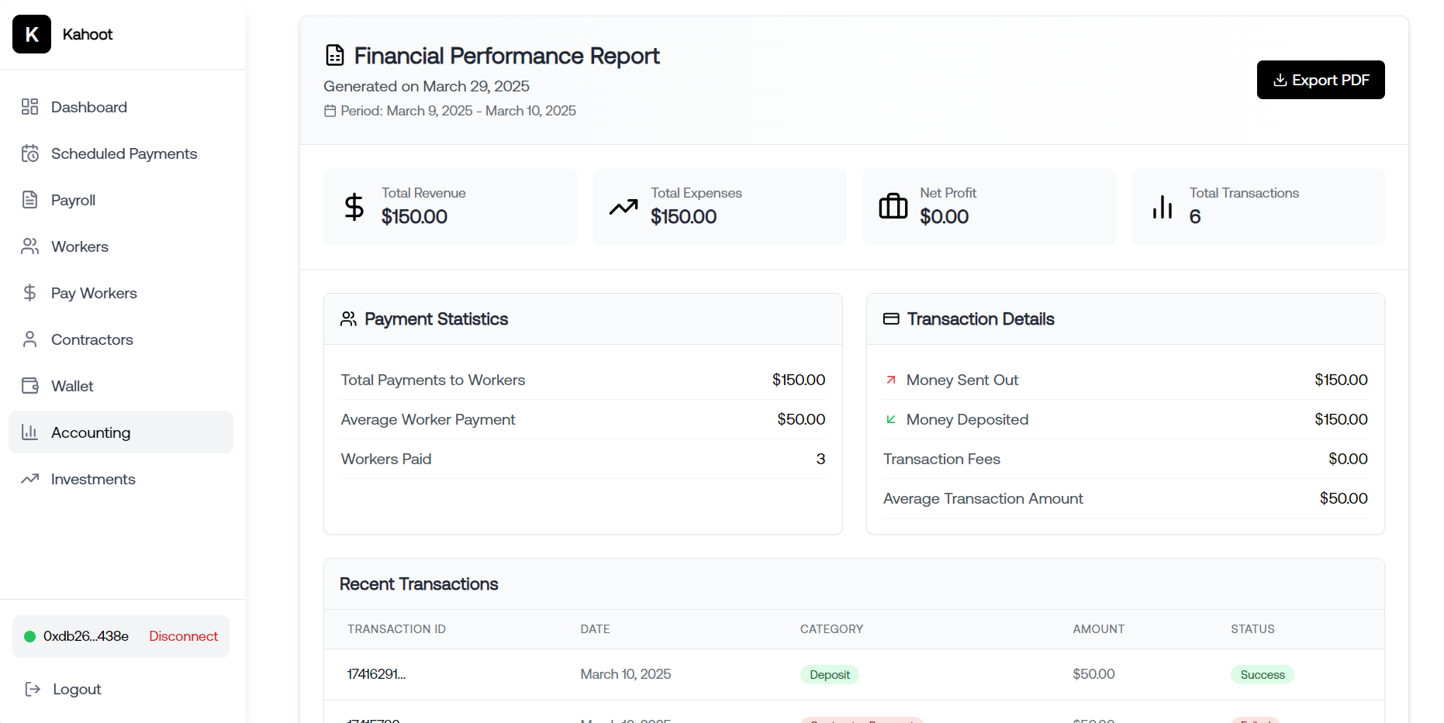Open the Contractors menu item

coord(92,339)
